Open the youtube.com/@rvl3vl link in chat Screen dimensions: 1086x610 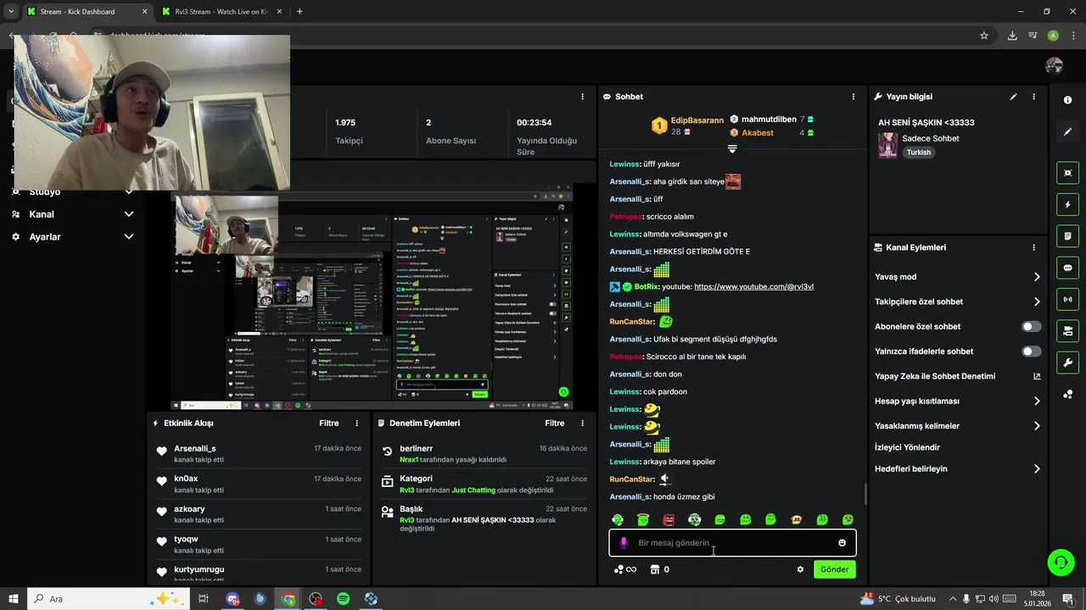click(753, 286)
